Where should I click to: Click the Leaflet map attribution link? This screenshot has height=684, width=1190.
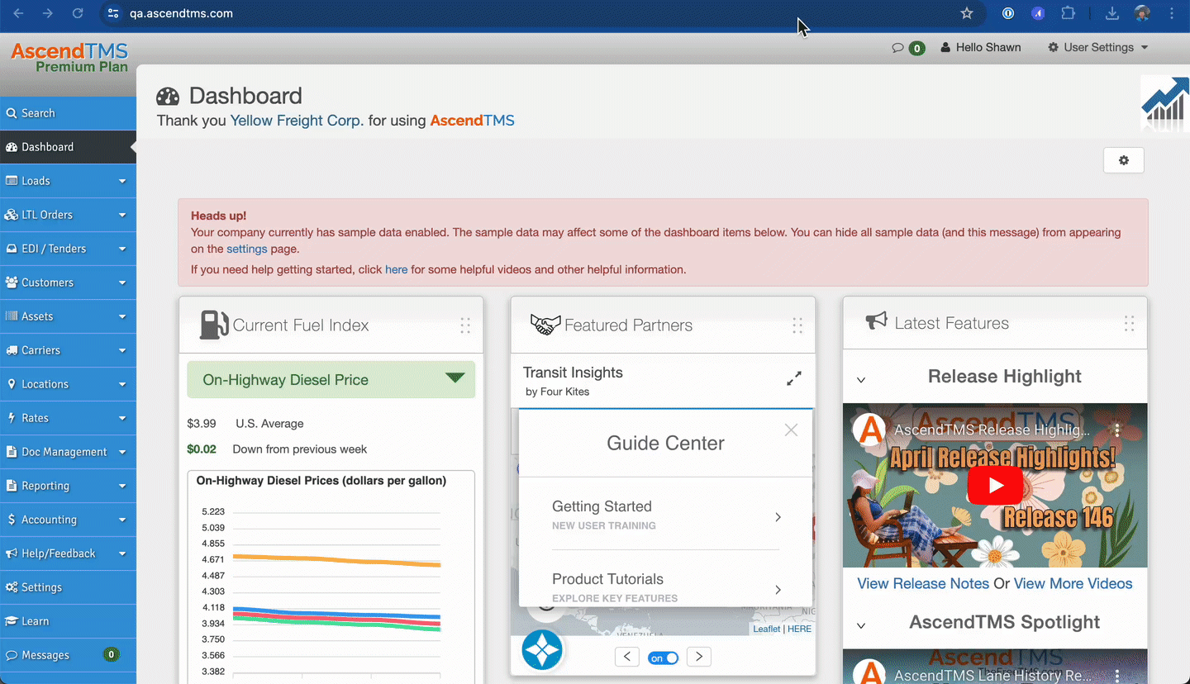click(x=766, y=629)
